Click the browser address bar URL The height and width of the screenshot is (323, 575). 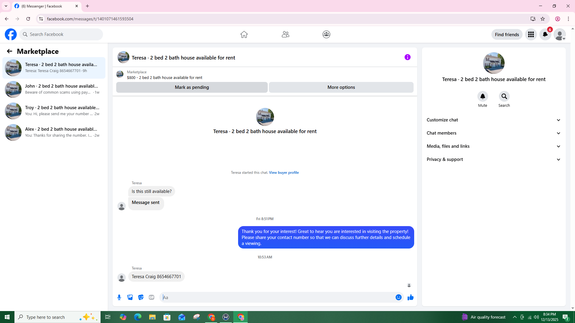tap(90, 19)
